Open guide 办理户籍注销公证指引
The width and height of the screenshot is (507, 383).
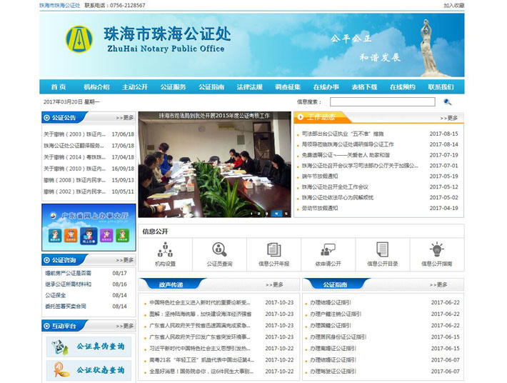coord(336,314)
